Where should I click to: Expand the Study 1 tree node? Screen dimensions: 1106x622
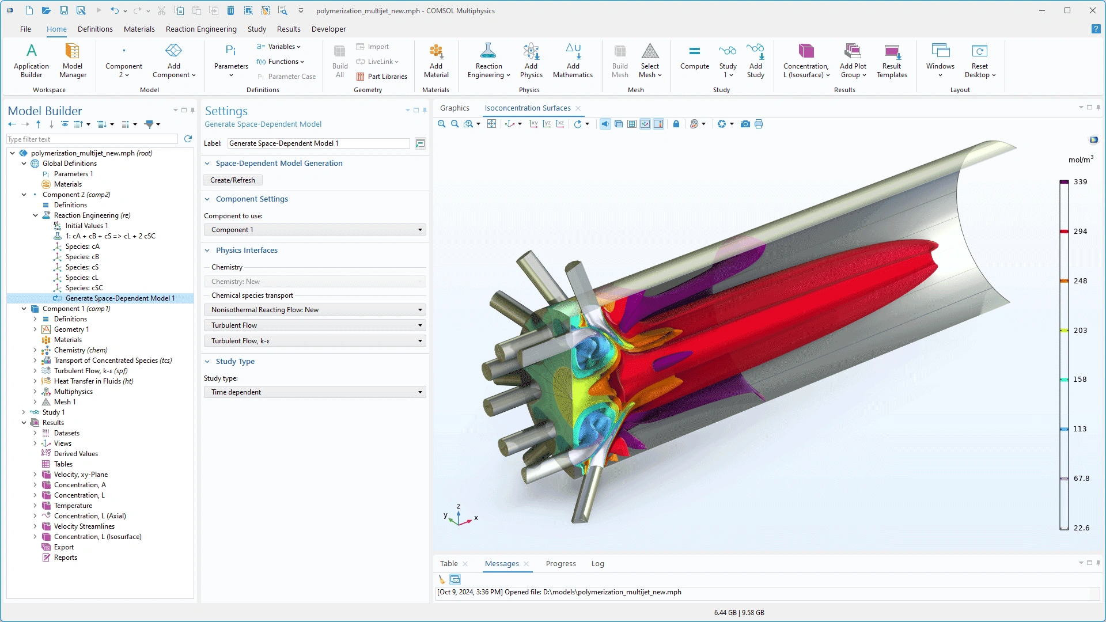24,412
